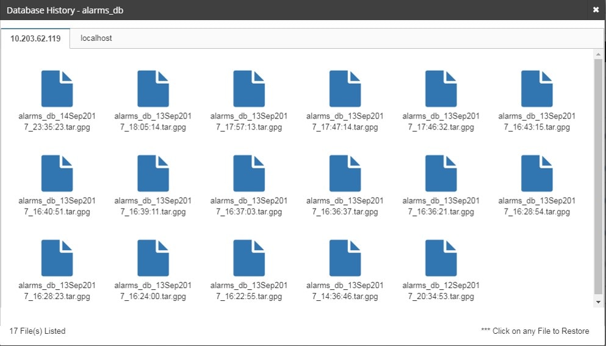
Task: Click file icon for 13Sep2017_16:37:03 backup
Action: pos(249,173)
